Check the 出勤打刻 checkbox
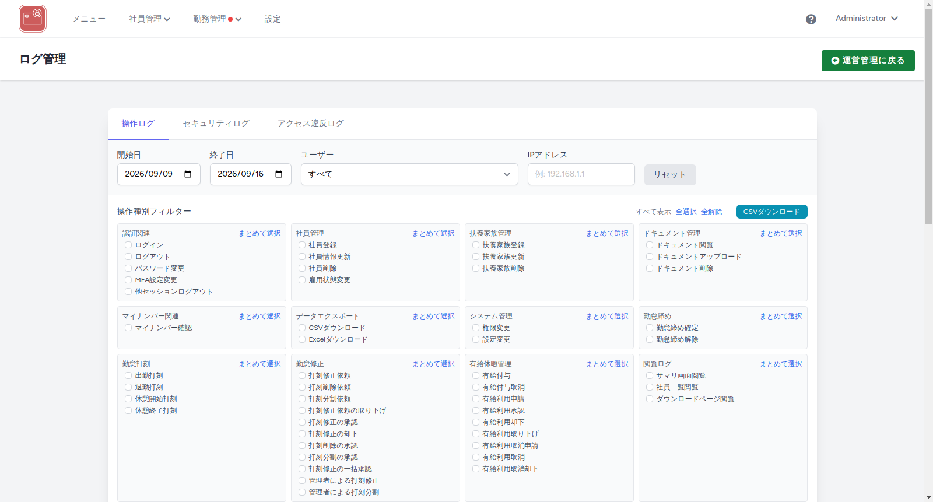This screenshot has height=502, width=933. (128, 375)
